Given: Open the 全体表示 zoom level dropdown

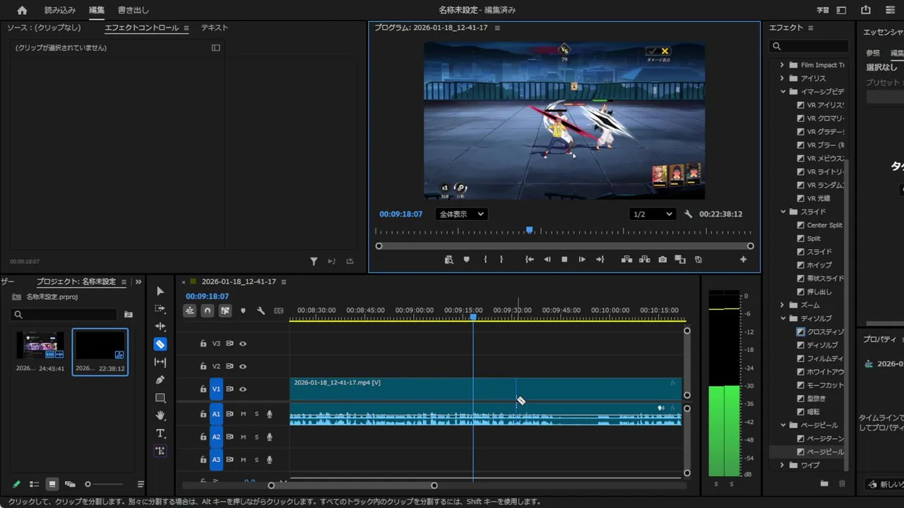Looking at the screenshot, I should (461, 214).
